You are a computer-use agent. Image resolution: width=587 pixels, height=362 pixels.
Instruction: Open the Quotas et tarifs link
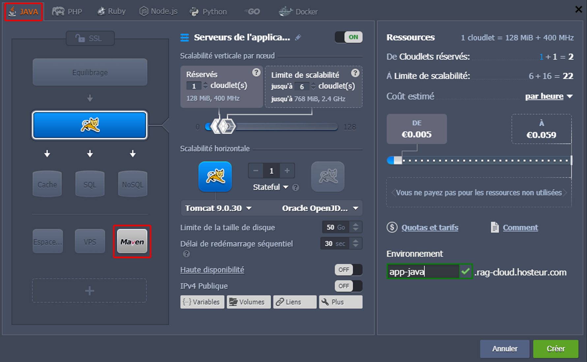pyautogui.click(x=429, y=228)
